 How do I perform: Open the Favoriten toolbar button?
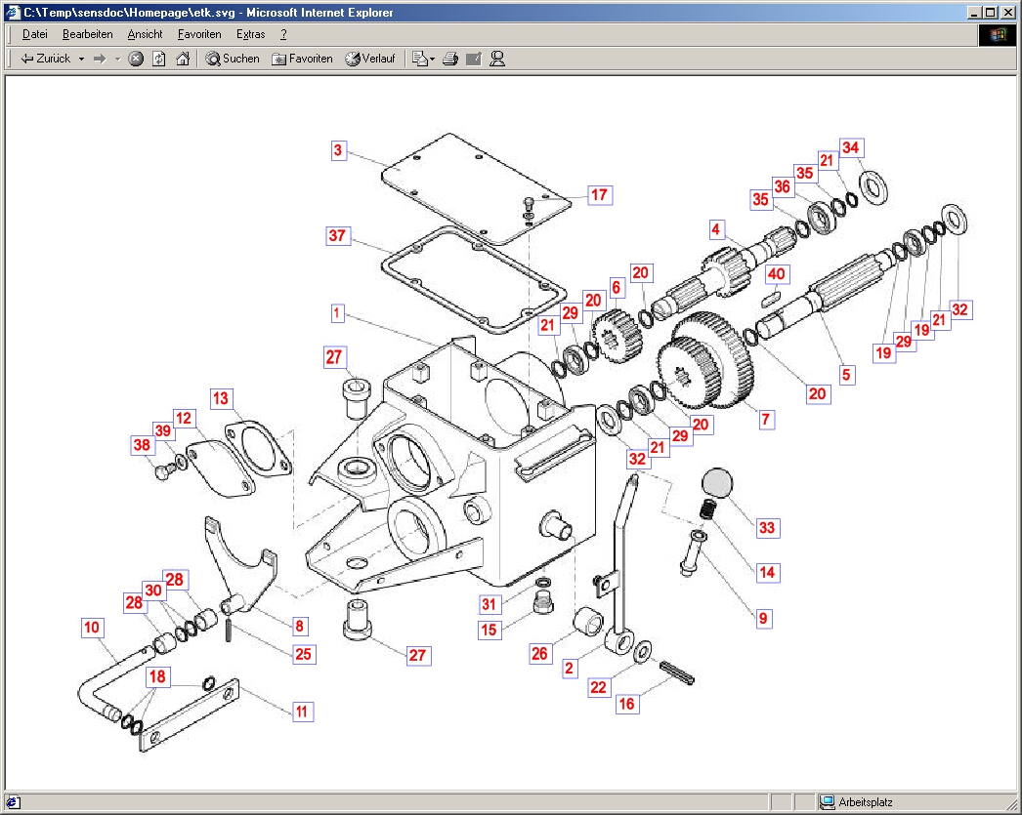pos(302,59)
